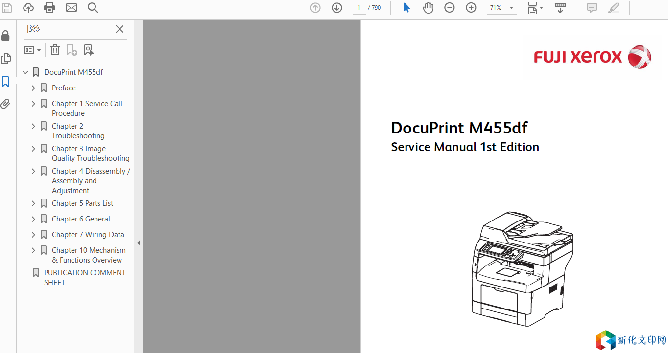668x353 pixels.
Task: Click the zoom in plus button
Action: click(471, 8)
